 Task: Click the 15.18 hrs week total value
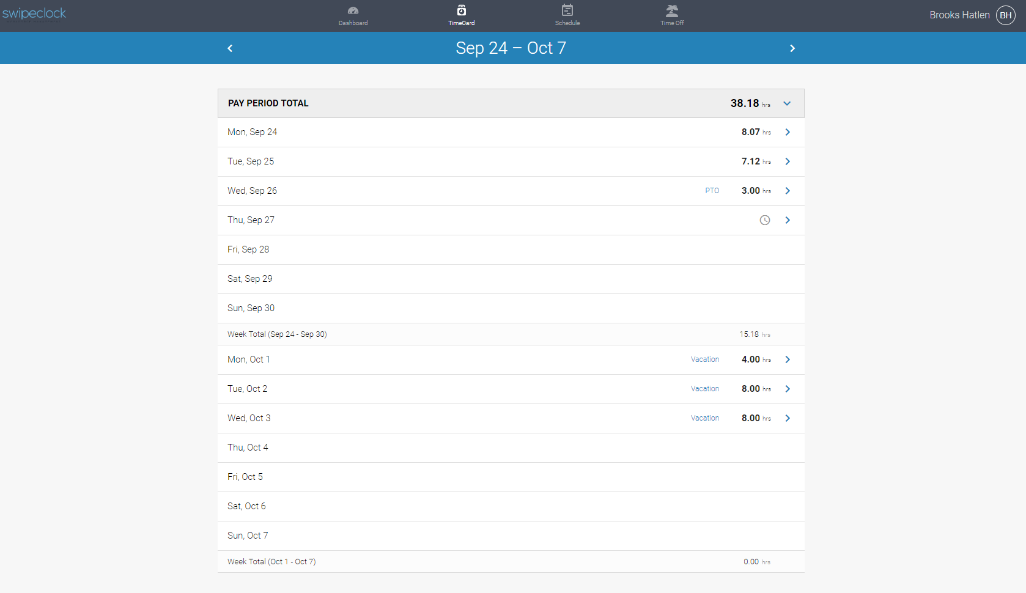click(755, 334)
